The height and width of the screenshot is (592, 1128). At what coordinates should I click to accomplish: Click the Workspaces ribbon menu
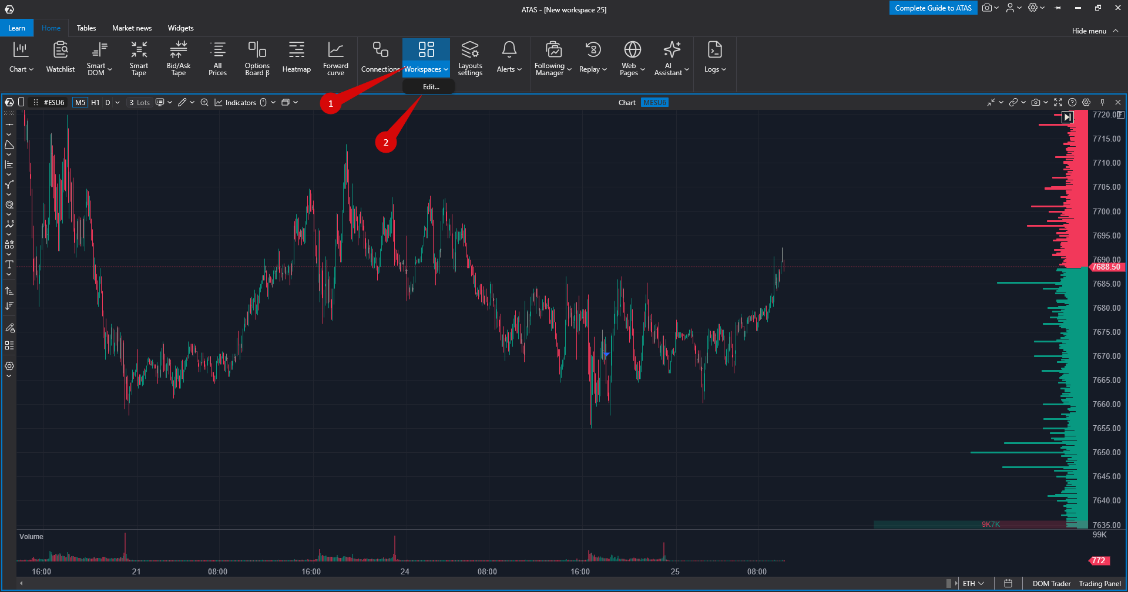coord(427,58)
